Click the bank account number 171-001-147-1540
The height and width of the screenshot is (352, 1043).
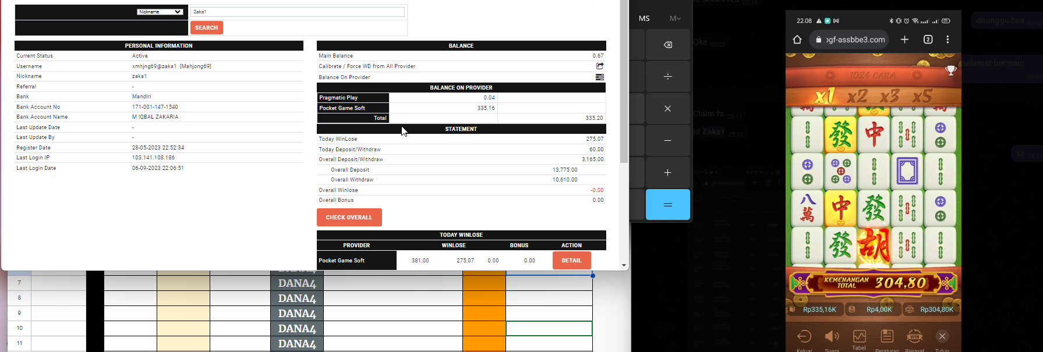155,107
